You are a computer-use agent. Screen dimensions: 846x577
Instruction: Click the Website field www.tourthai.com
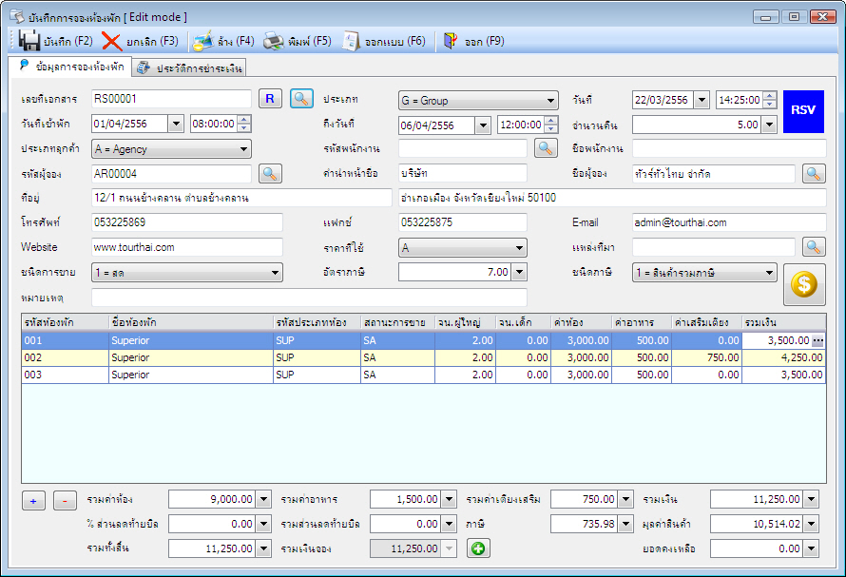click(x=187, y=247)
